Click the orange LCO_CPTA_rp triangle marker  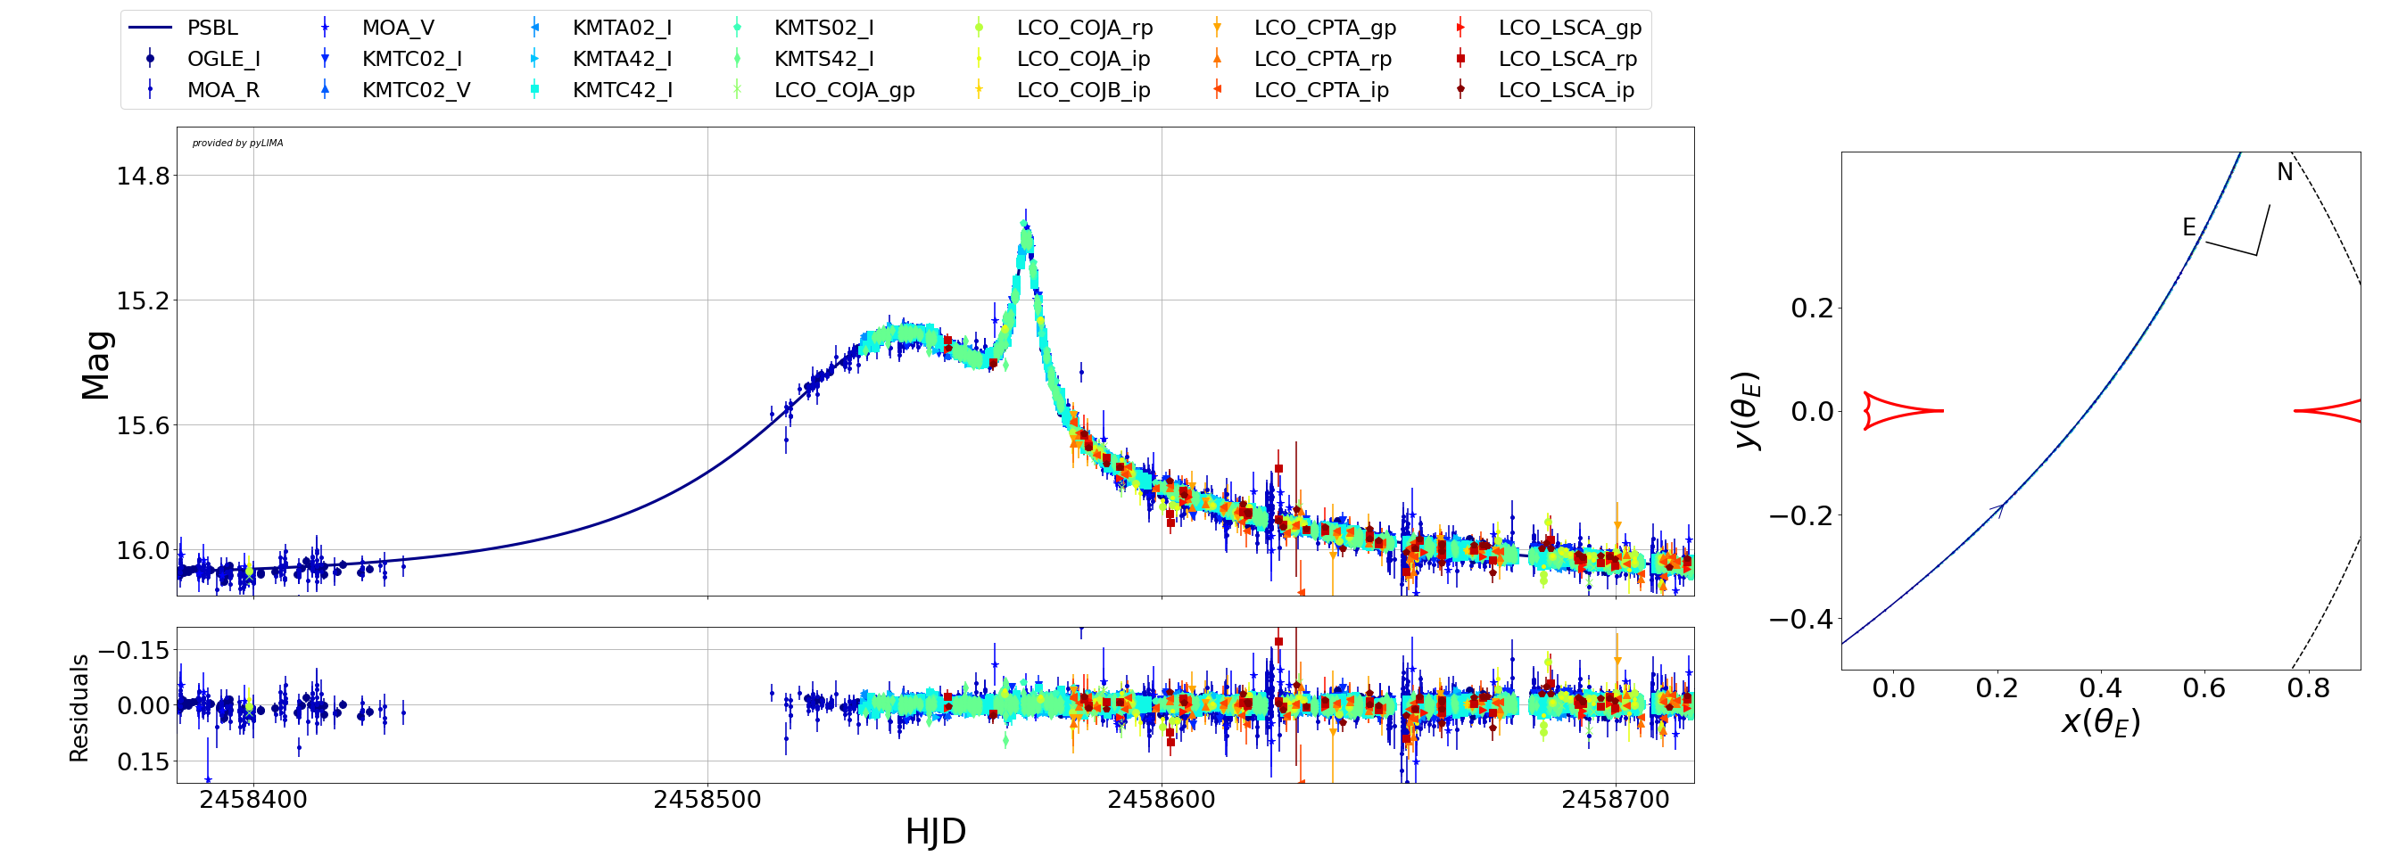click(1216, 60)
